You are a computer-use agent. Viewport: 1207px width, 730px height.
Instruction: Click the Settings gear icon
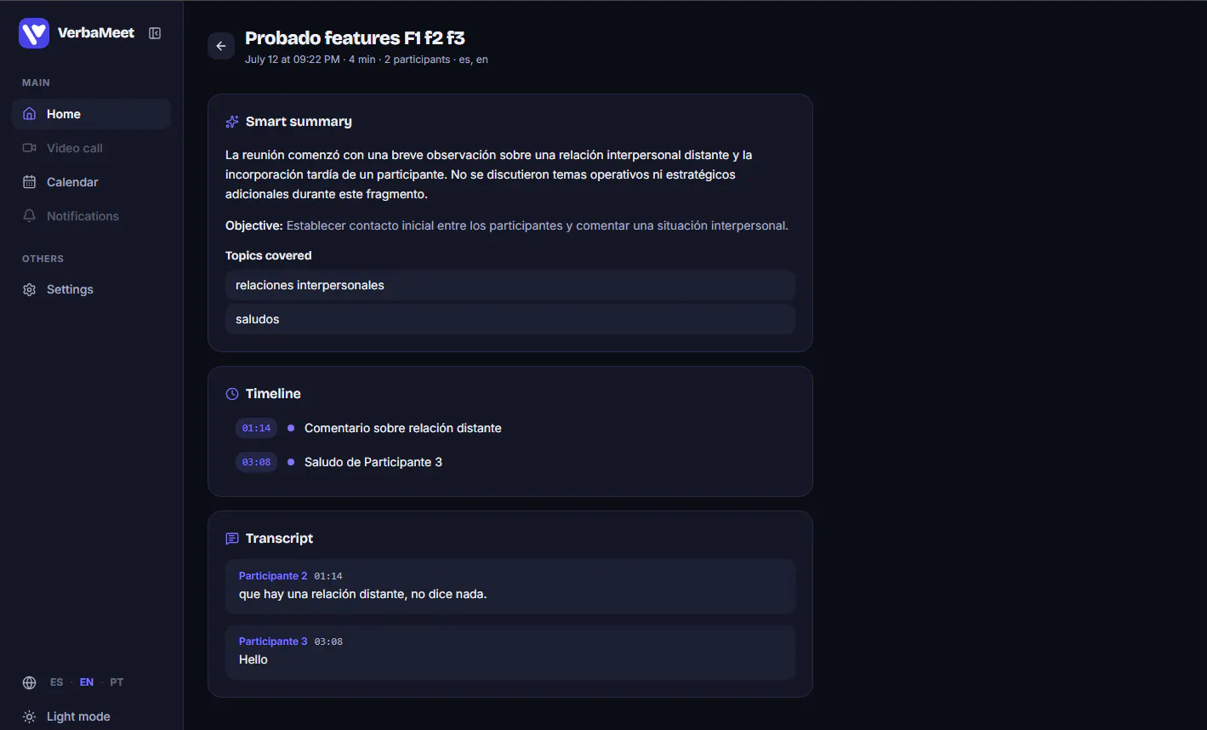click(x=30, y=289)
